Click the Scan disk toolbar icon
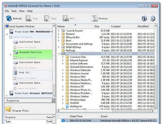This screenshot has height=124, width=162. [x=28, y=18]
